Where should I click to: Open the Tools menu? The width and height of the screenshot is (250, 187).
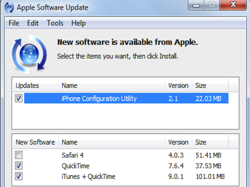coord(55,23)
